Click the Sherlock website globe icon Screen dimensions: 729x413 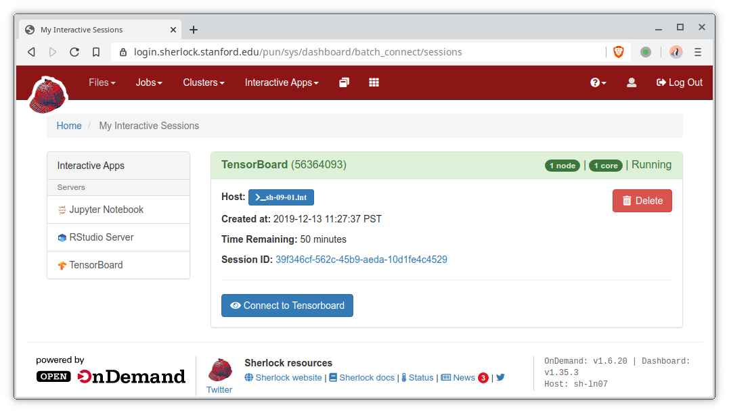(x=249, y=377)
